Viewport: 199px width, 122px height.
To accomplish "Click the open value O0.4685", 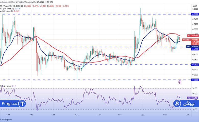I will click(x=28, y=6).
